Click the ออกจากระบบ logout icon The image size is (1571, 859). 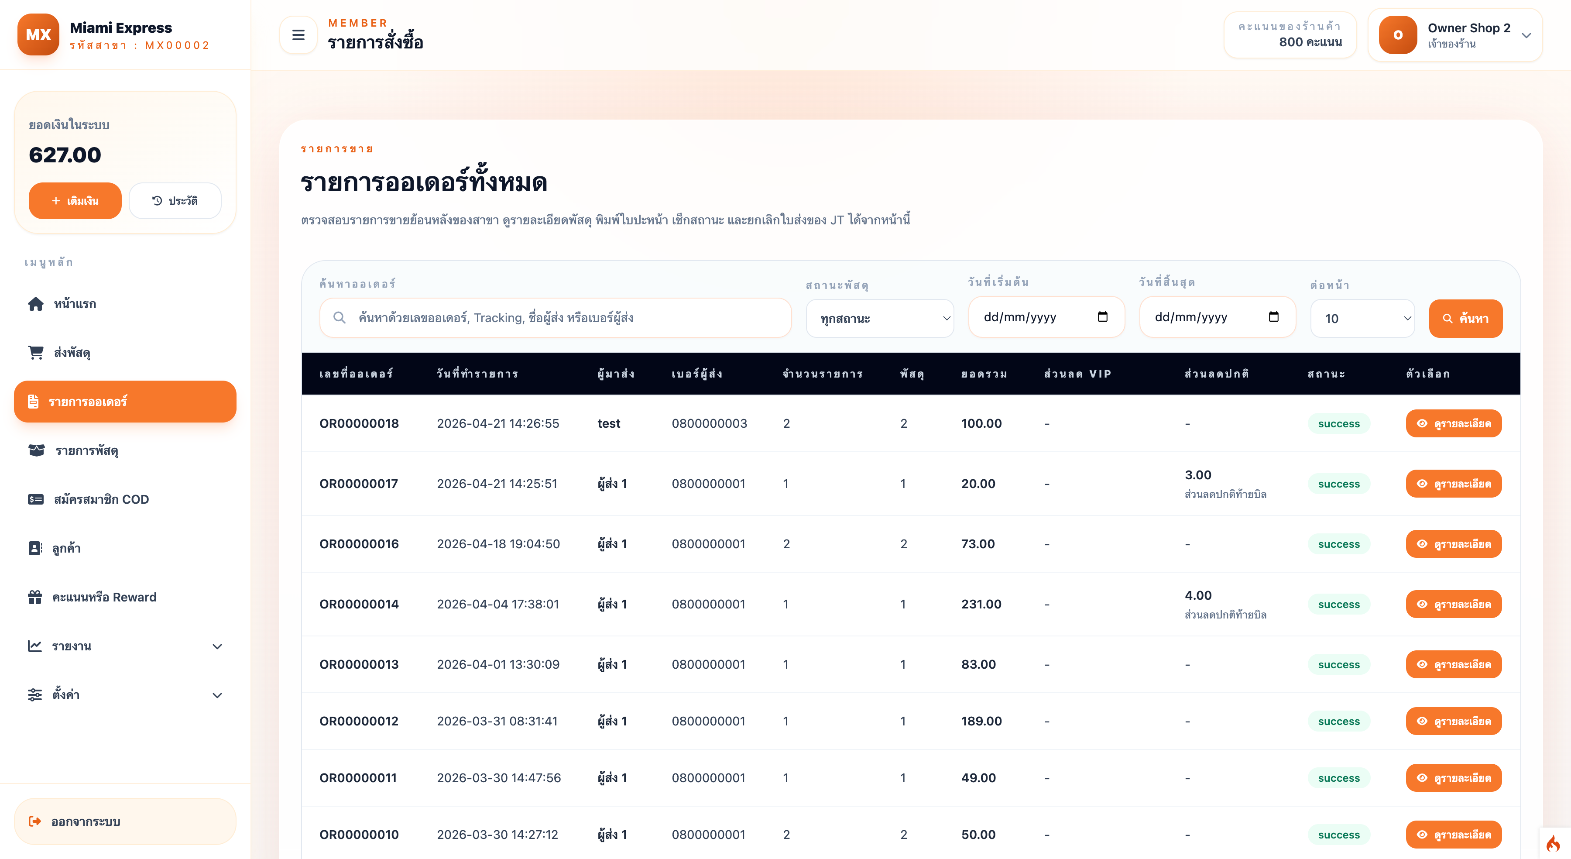coord(35,821)
